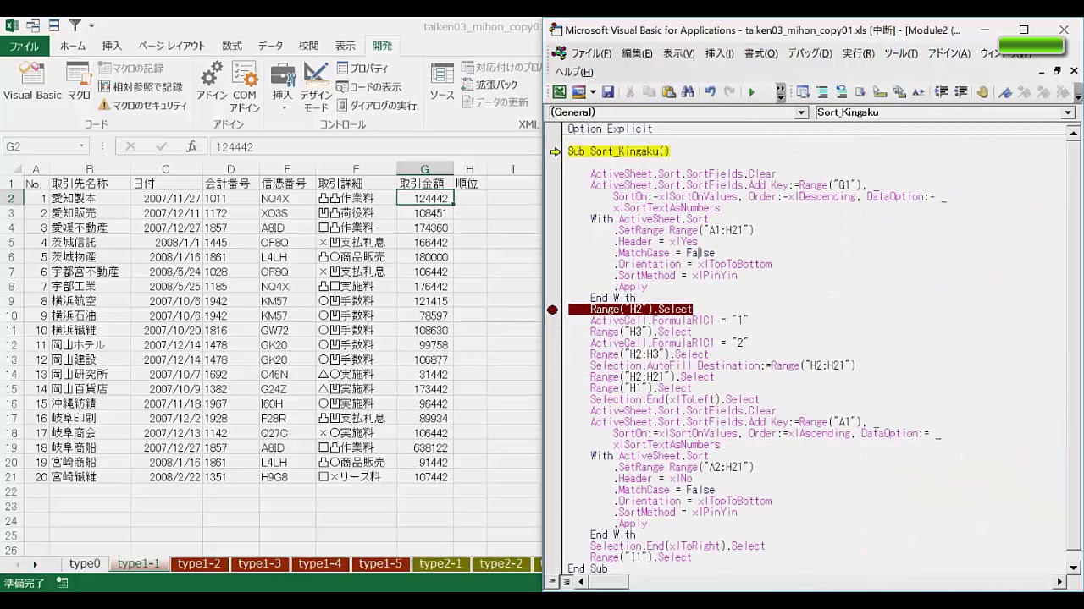
Task: Open the Sort_Kingaku procedure dropdown
Action: click(1068, 112)
